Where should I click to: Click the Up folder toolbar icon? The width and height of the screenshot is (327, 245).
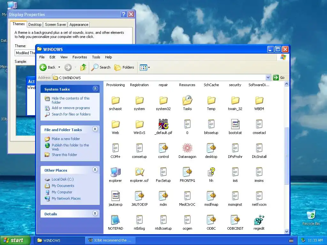point(83,67)
